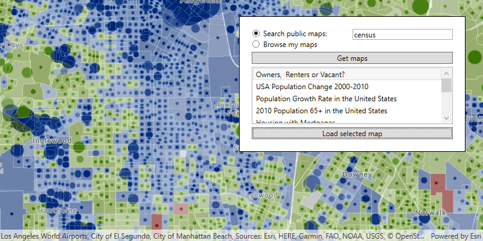Click the search field containing 'census'
The width and height of the screenshot is (483, 241).
(x=402, y=35)
